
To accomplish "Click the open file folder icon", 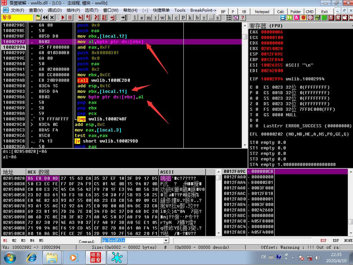I will 38,18.
